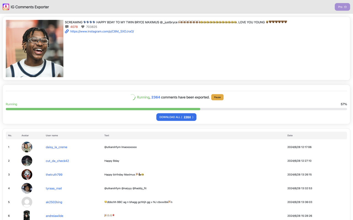The height and width of the screenshot is (220, 353).
Task: Click the post photo thumbnail
Action: tap(34, 48)
